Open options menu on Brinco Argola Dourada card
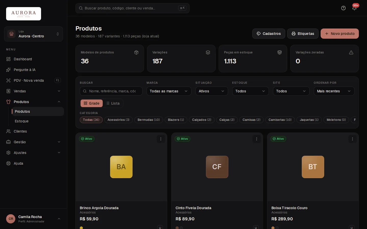 [x=161, y=139]
